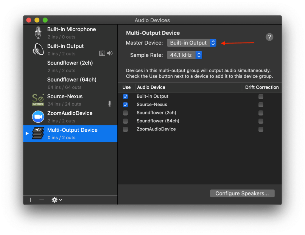Uncheck Use for Built-in Output

click(125, 97)
